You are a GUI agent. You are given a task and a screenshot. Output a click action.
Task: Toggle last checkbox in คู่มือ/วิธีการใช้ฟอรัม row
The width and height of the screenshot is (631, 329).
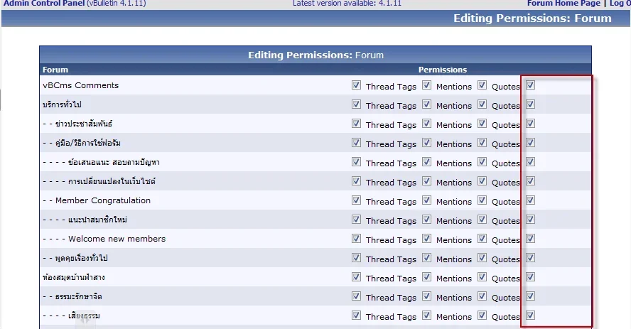click(x=530, y=143)
